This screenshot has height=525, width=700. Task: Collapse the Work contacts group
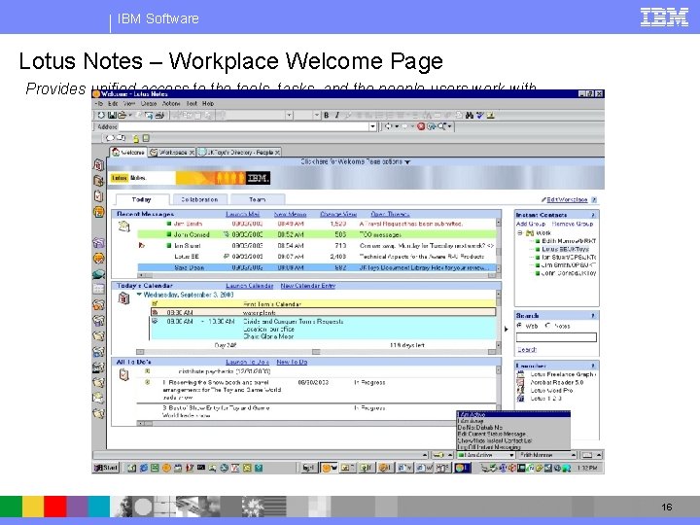tap(519, 233)
